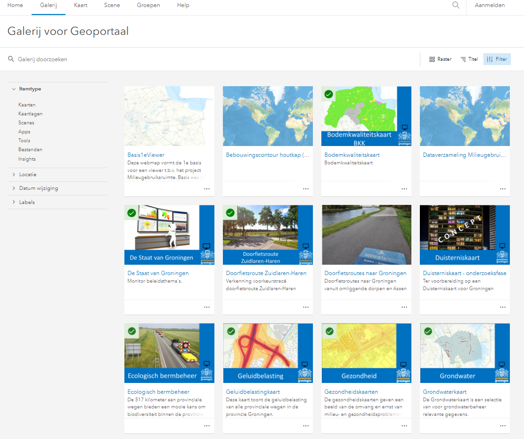Open the Groepen menu item
524x439 pixels.
[148, 5]
